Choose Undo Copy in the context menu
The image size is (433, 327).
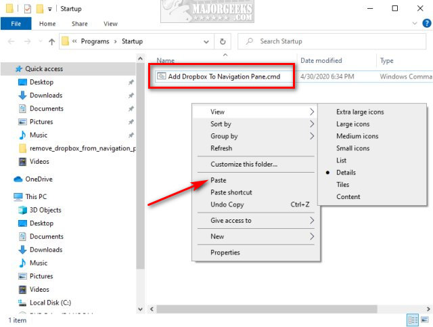pos(256,205)
